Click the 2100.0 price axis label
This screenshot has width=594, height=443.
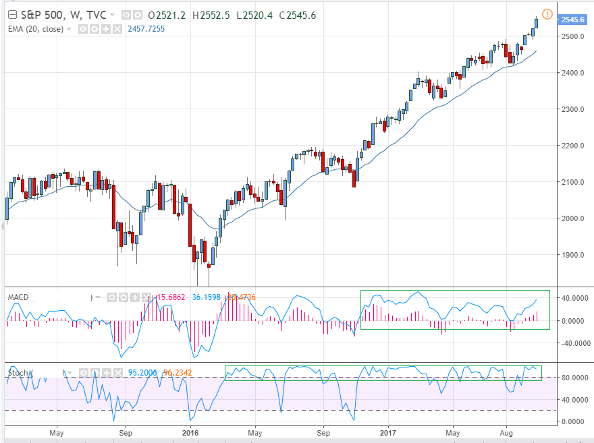pos(573,182)
